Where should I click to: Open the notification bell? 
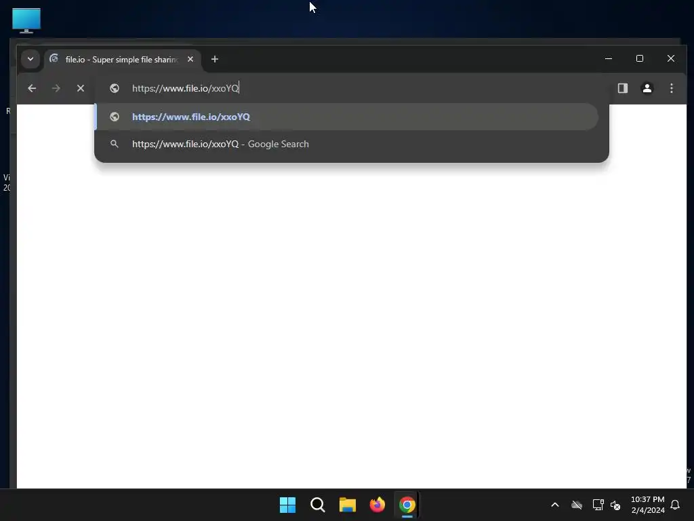click(x=676, y=505)
